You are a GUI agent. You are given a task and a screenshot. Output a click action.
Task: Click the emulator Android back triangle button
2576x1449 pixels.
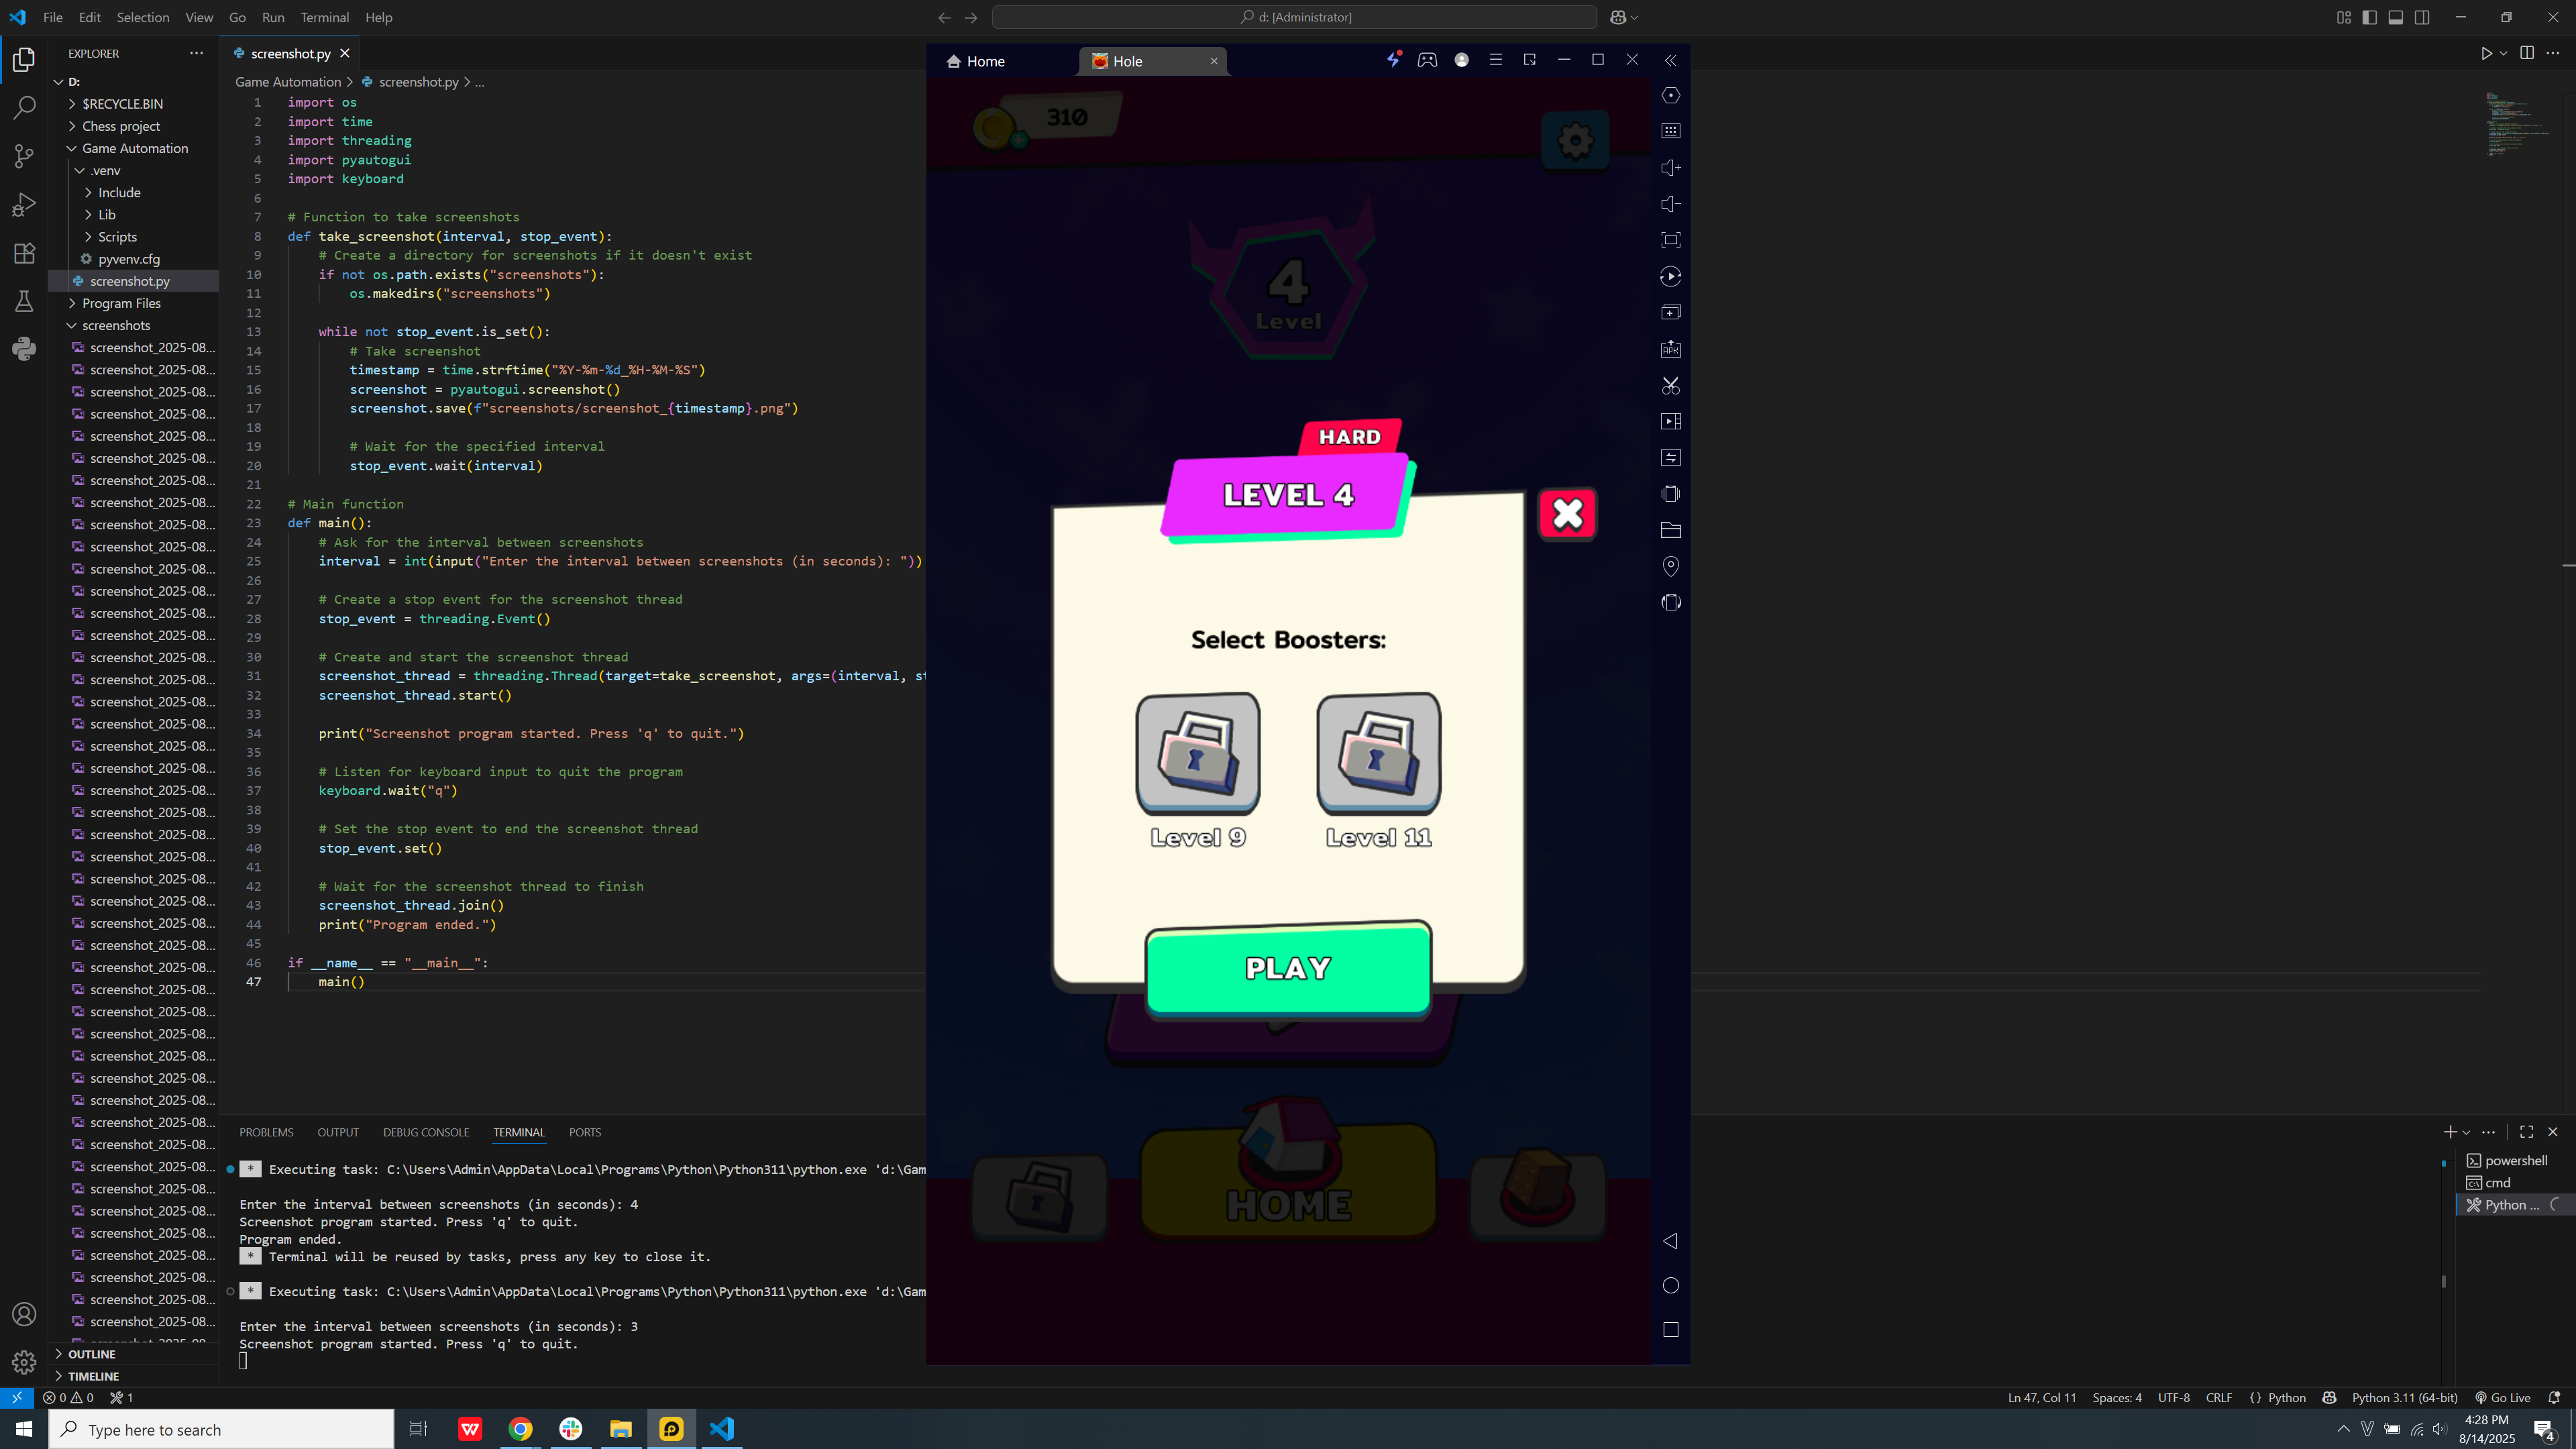coord(1670,1241)
